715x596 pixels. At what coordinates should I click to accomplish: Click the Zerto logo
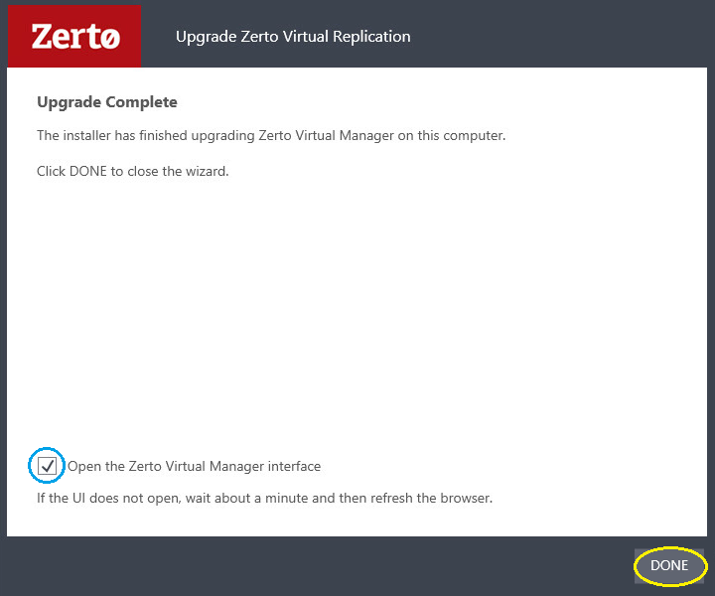coord(74,37)
